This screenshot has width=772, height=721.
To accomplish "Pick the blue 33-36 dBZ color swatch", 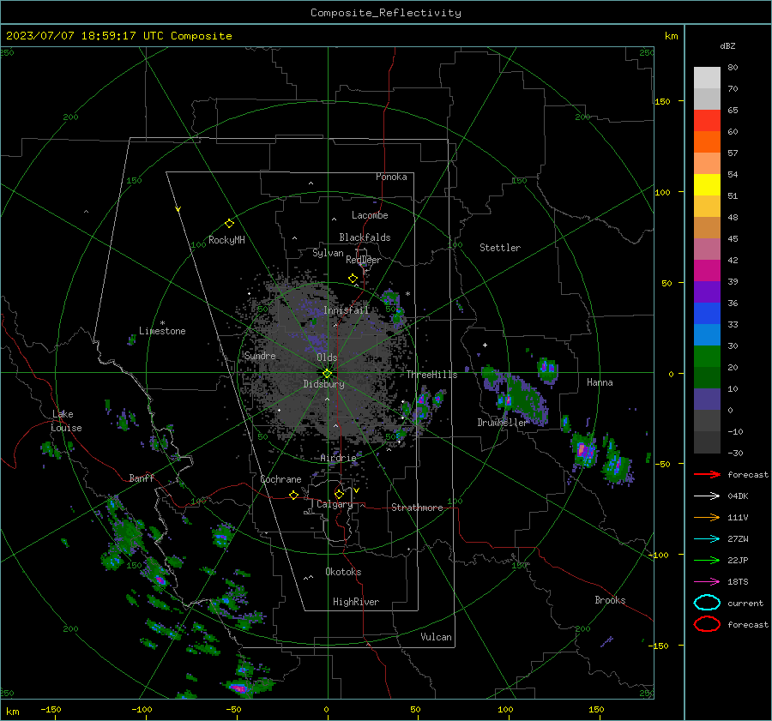I will tap(707, 314).
